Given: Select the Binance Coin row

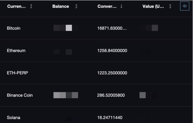Looking at the screenshot, I should 20,95.
